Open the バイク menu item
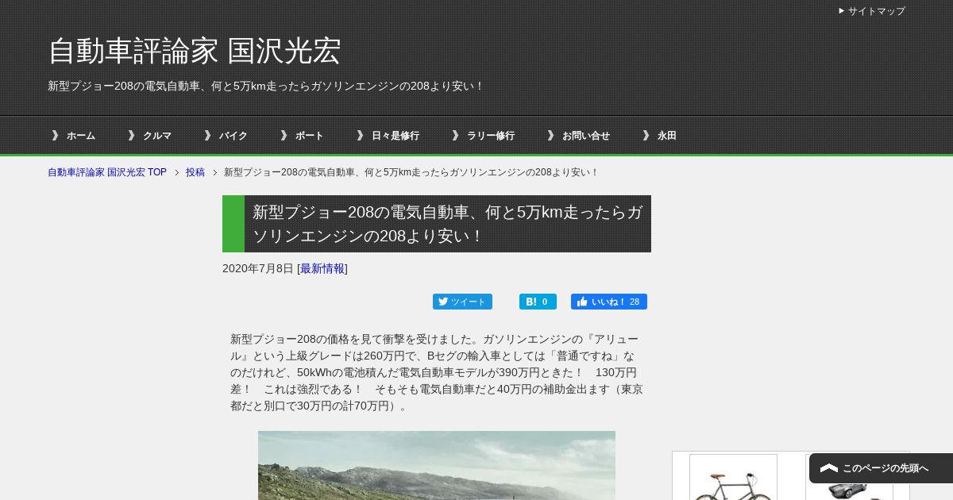The width and height of the screenshot is (953, 500). tap(233, 136)
